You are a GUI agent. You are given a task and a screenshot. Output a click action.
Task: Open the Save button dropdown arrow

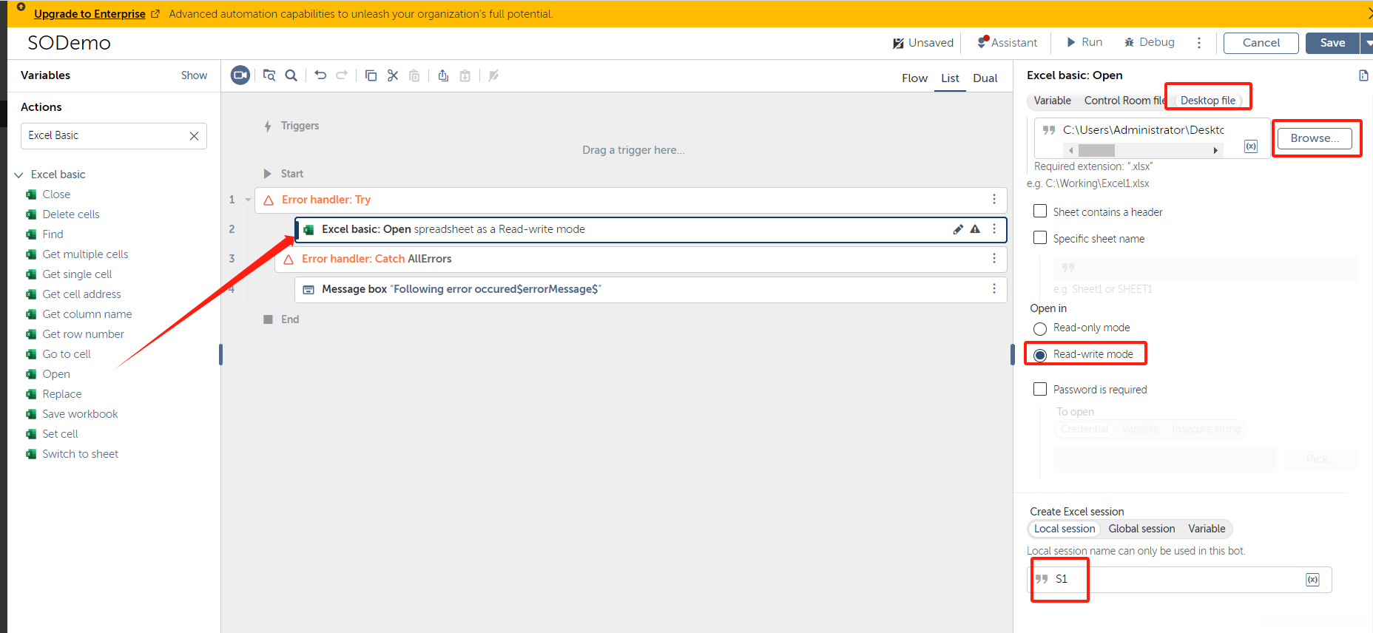(x=1367, y=43)
